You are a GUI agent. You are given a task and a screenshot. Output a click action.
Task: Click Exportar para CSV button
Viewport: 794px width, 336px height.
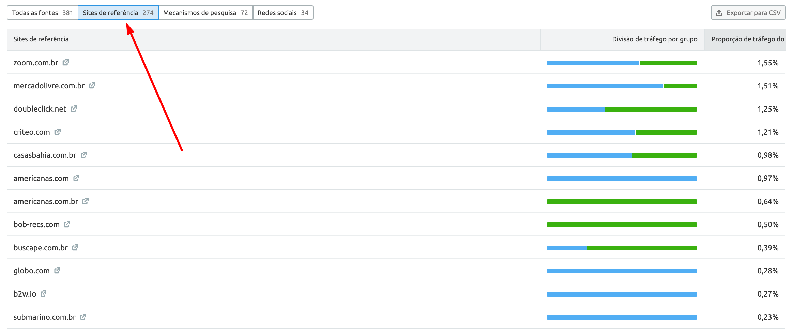pyautogui.click(x=748, y=13)
